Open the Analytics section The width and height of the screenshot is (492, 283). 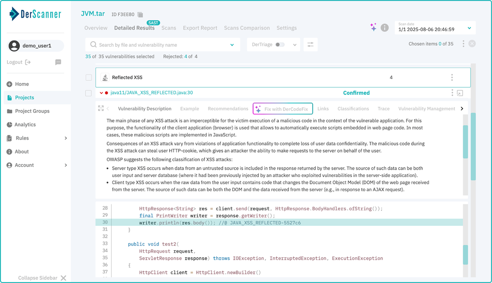click(x=25, y=124)
